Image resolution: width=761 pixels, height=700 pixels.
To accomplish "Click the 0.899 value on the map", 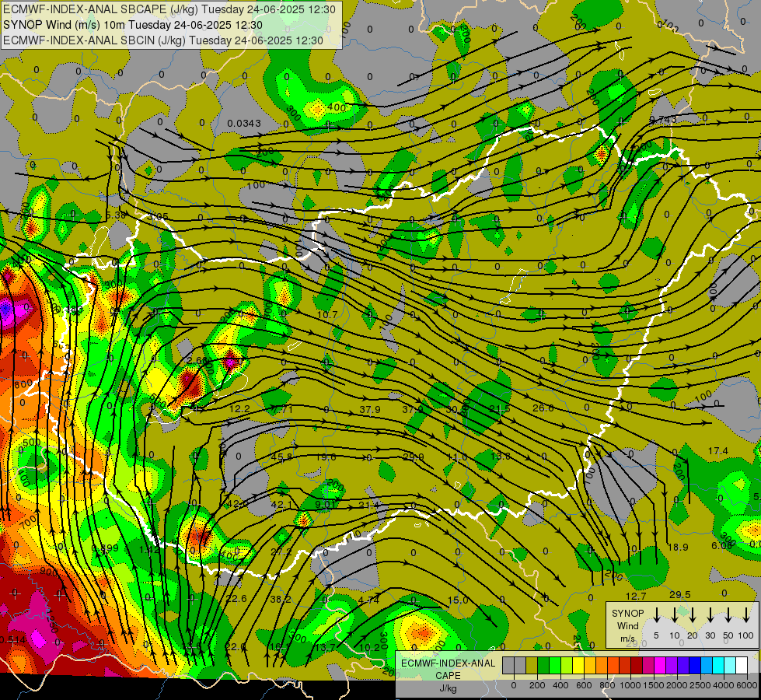I will 105,548.
